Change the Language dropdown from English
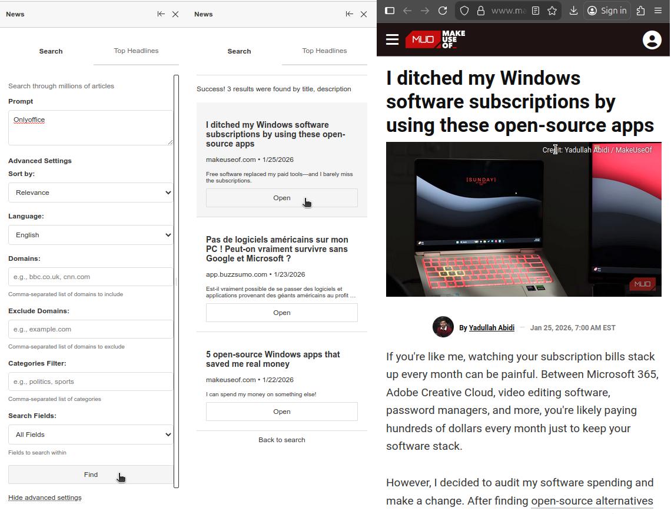This screenshot has width=671, height=514. click(91, 235)
